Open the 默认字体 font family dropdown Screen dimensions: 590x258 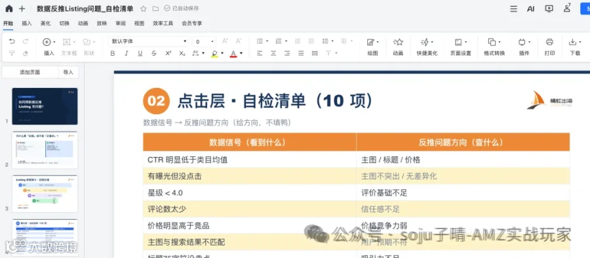149,41
